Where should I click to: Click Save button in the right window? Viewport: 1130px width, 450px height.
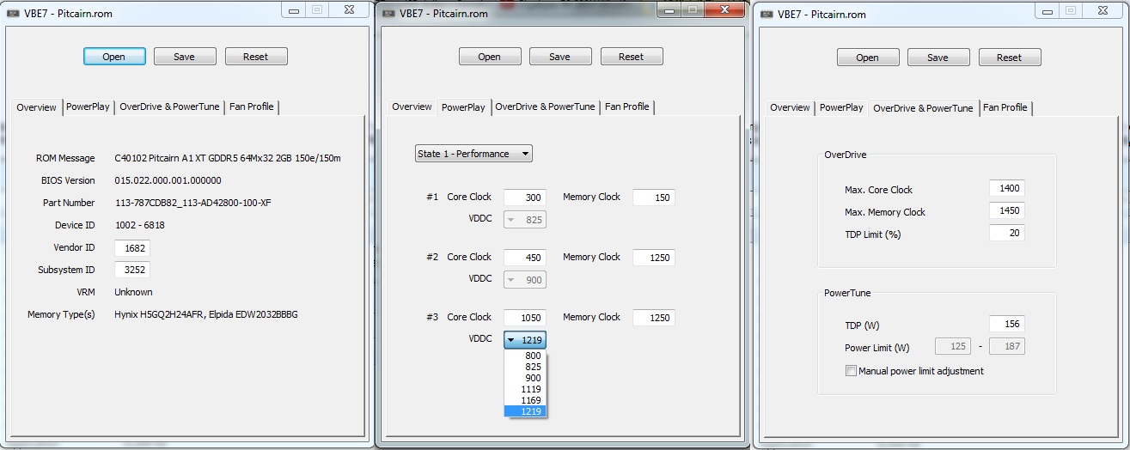pyautogui.click(x=938, y=58)
